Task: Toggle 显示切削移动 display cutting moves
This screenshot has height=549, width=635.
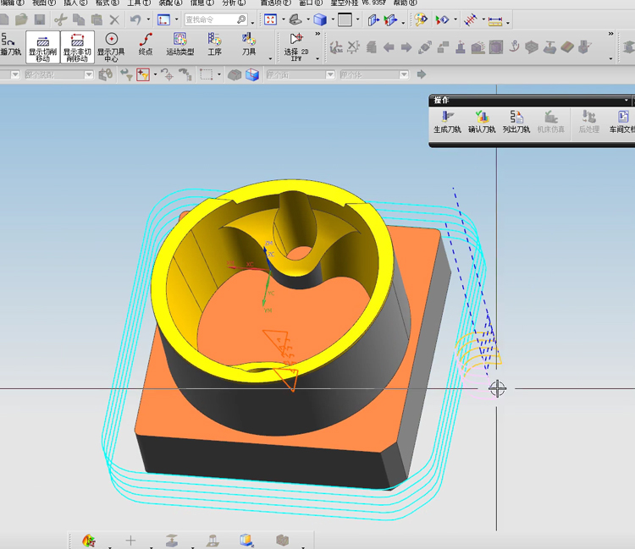Action: click(42, 47)
